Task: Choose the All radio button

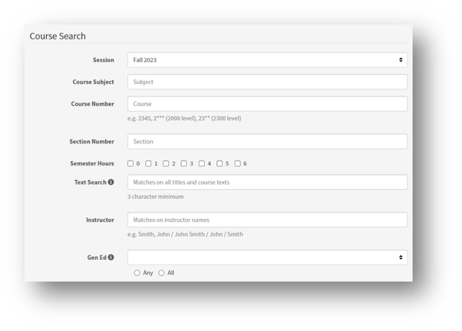Action: coord(161,273)
